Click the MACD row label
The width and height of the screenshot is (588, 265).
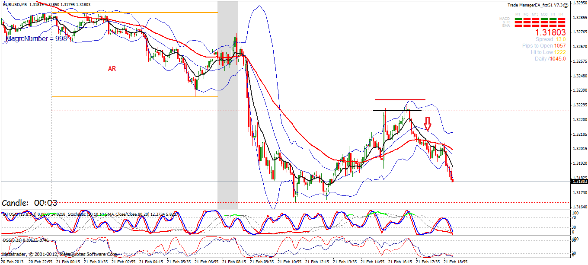[505, 19]
